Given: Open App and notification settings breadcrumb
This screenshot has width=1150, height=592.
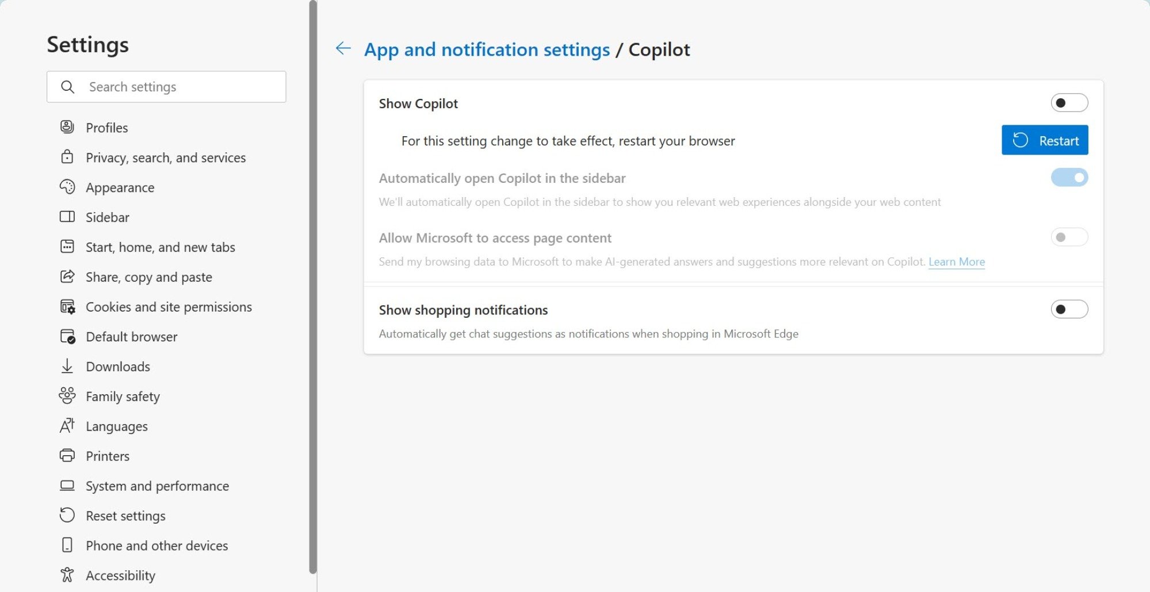Looking at the screenshot, I should (487, 49).
